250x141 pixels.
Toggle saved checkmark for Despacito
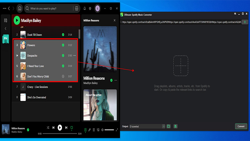[63, 55]
